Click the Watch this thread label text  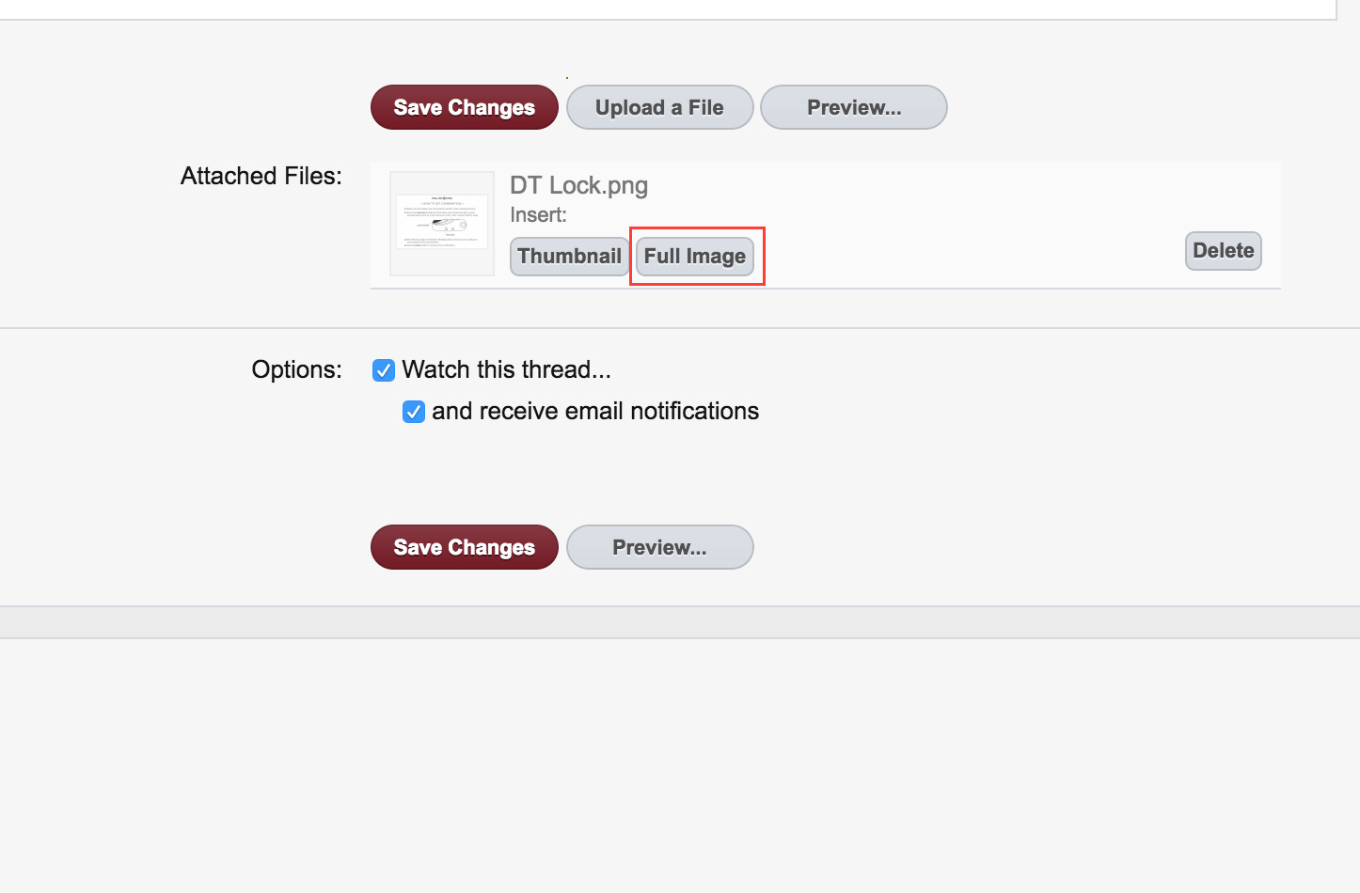coord(506,369)
